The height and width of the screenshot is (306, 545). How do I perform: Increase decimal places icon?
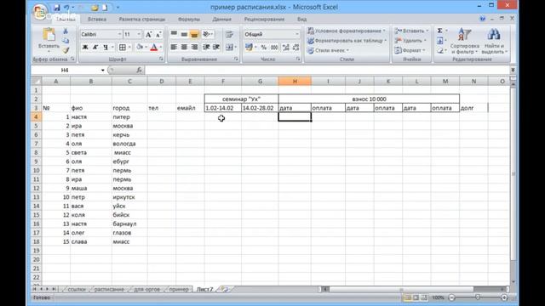pos(286,48)
